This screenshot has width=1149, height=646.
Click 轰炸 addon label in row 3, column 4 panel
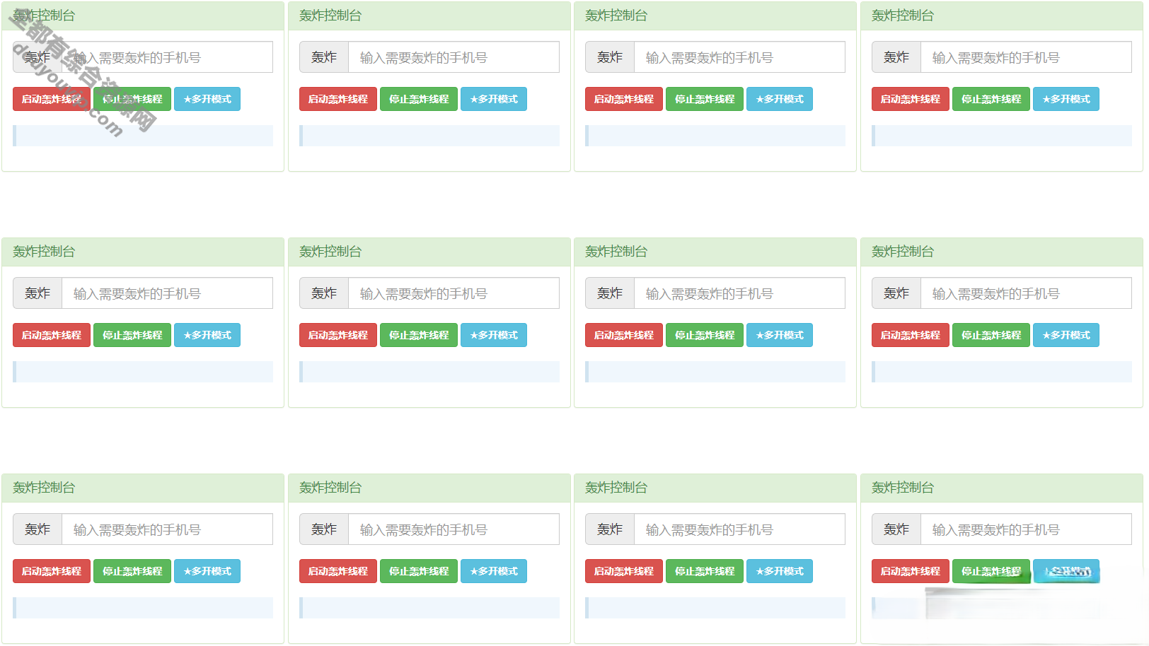(896, 529)
